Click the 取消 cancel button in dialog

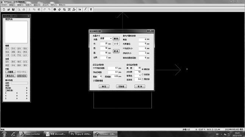(140, 86)
